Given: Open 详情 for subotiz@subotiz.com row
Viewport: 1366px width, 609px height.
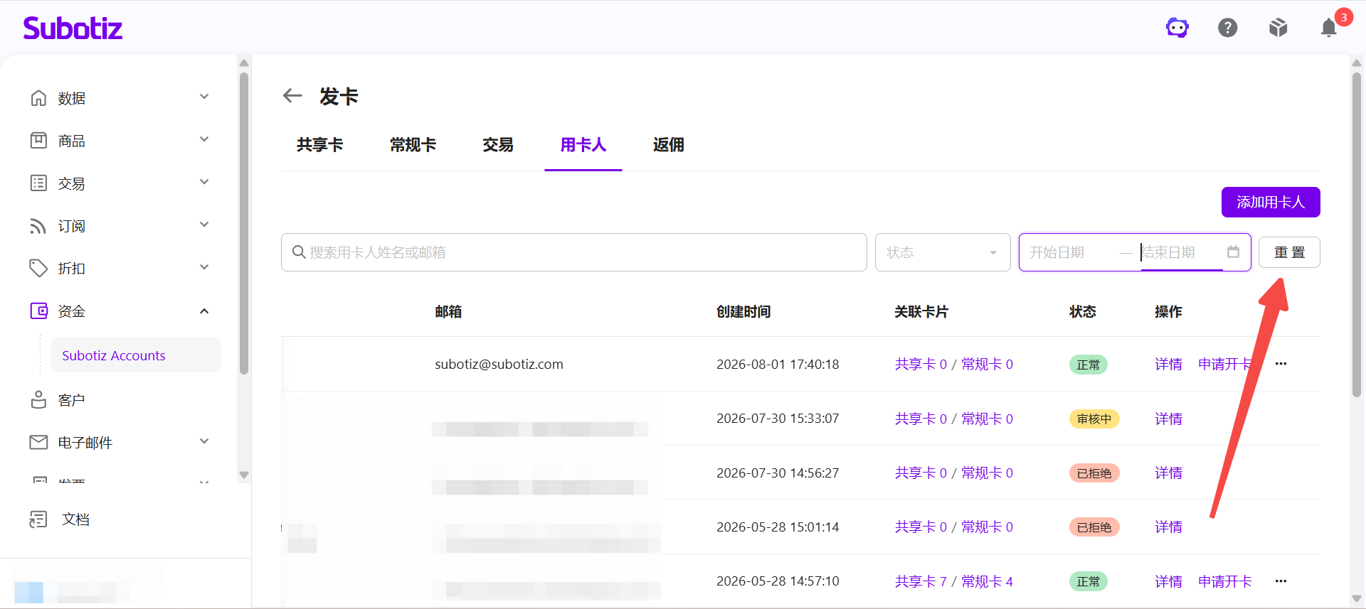Looking at the screenshot, I should tap(1168, 364).
